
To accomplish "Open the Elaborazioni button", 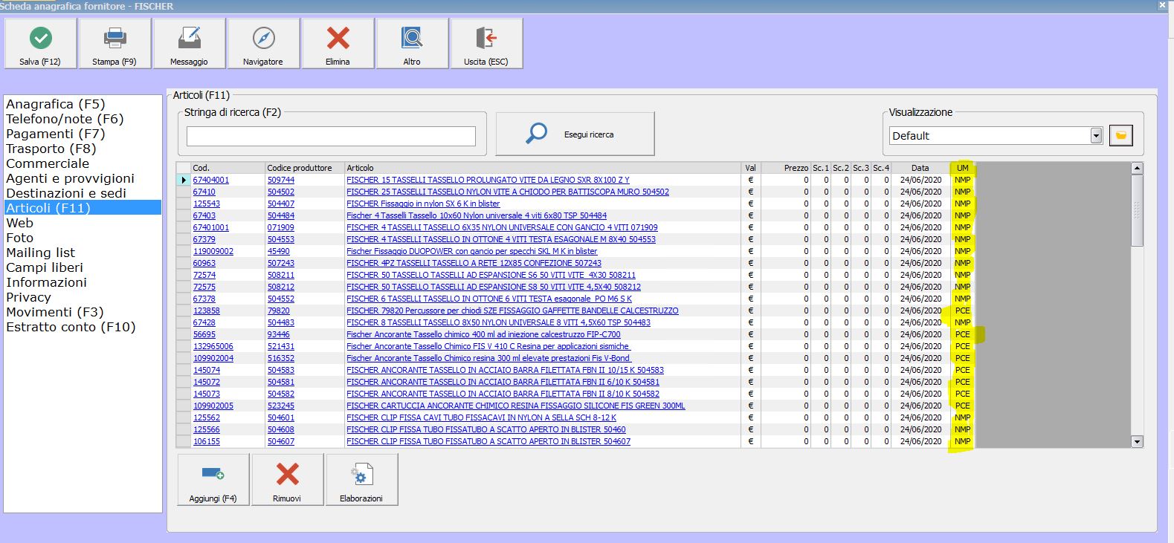I will pyautogui.click(x=361, y=480).
